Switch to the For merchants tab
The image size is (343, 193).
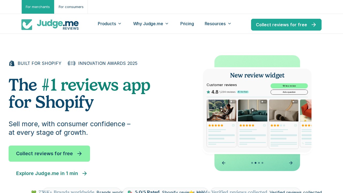pos(38,7)
